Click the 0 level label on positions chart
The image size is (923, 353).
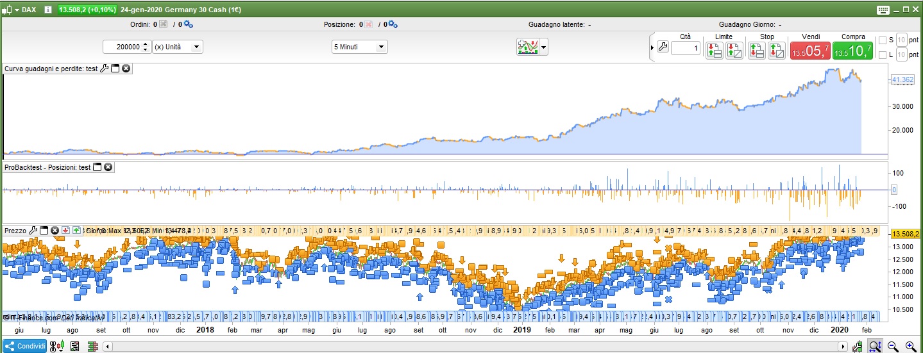894,190
